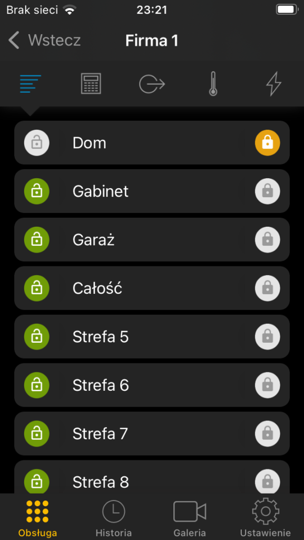Tap the green unlock icon for Całość
Viewport: 304px width, 540px height.
tap(37, 288)
